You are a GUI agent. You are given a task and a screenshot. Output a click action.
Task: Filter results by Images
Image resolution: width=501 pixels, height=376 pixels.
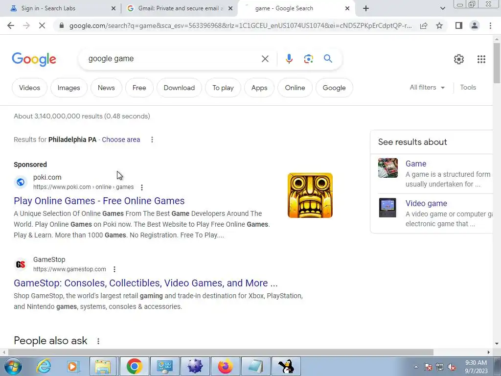(x=68, y=88)
